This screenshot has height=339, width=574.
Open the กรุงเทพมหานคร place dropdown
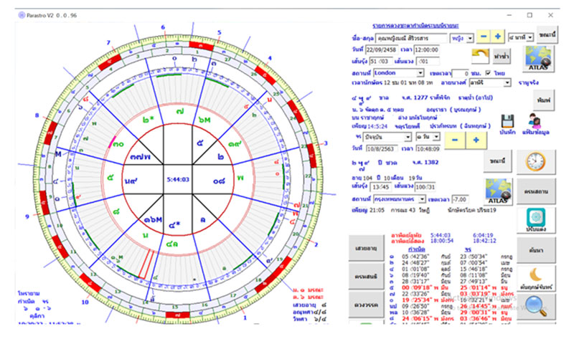tap(422, 199)
